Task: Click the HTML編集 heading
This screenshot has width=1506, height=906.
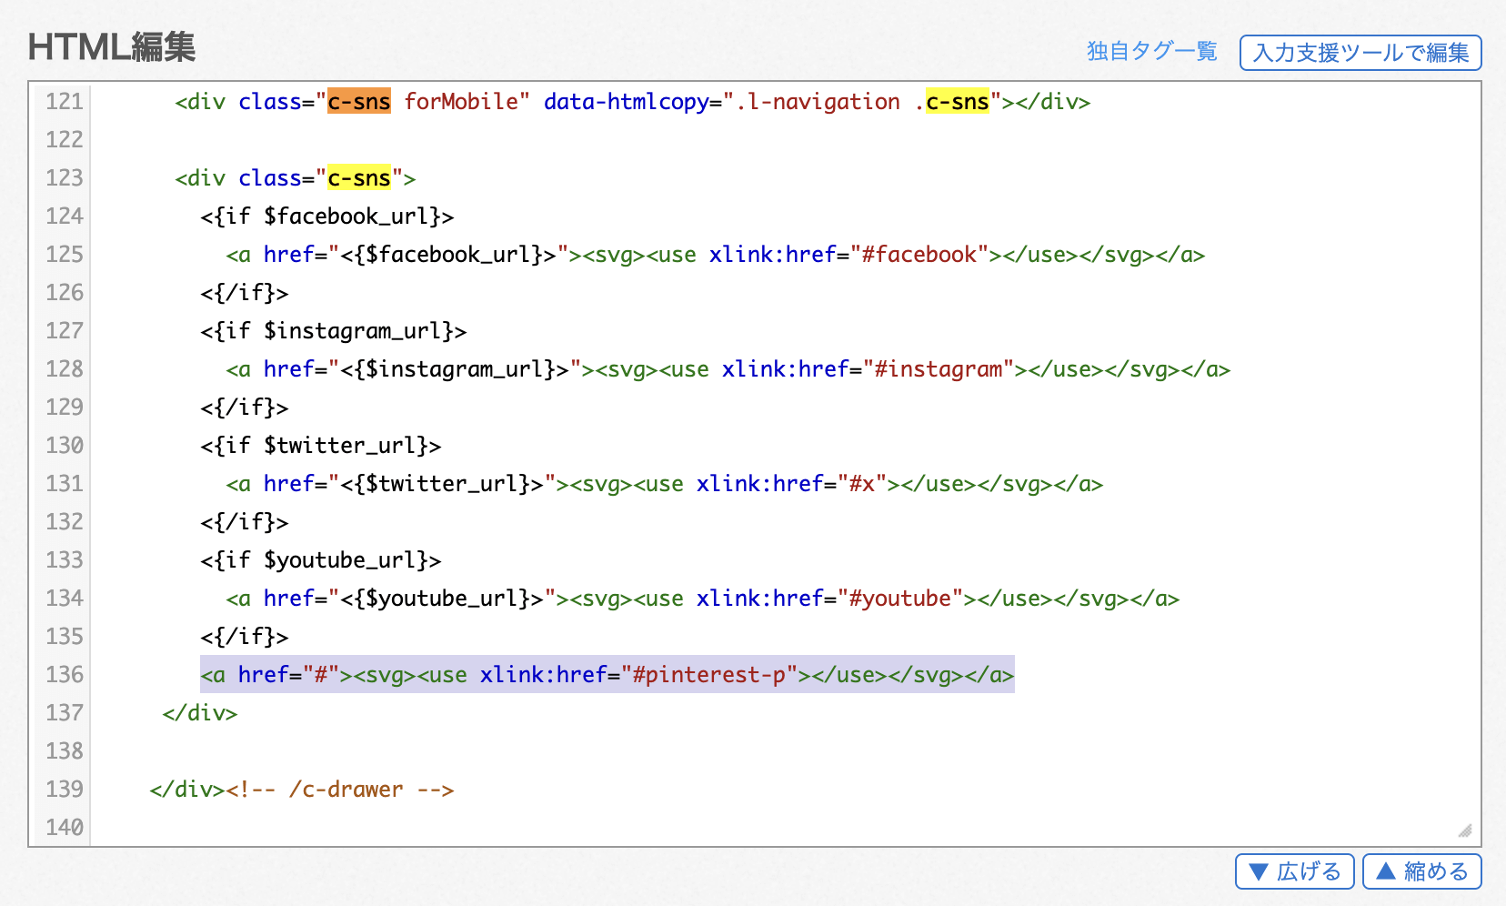Action: point(112,47)
